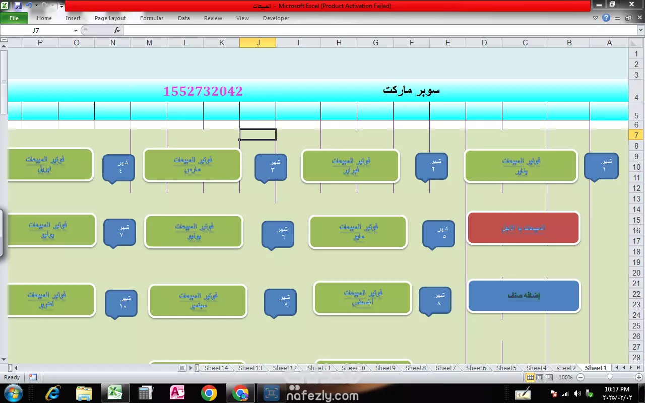
Task: Select Normal view icon in status bar
Action: click(530, 377)
